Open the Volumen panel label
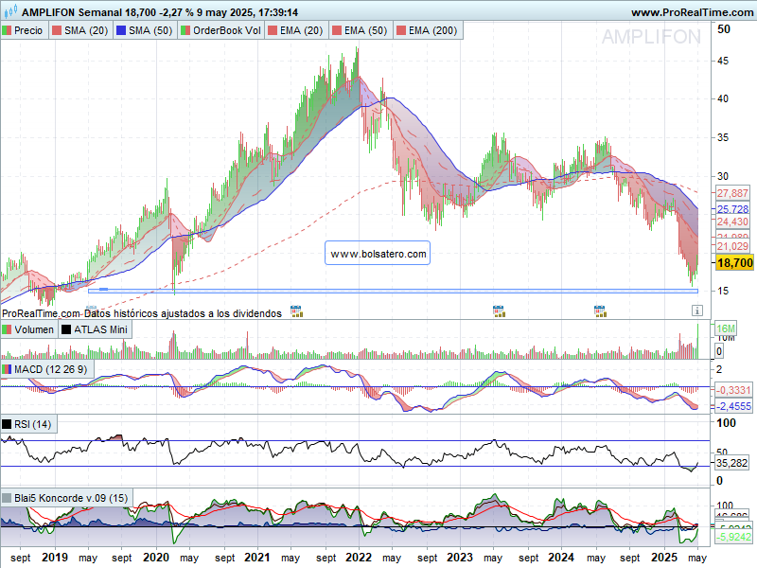The height and width of the screenshot is (568, 757). pyautogui.click(x=27, y=329)
